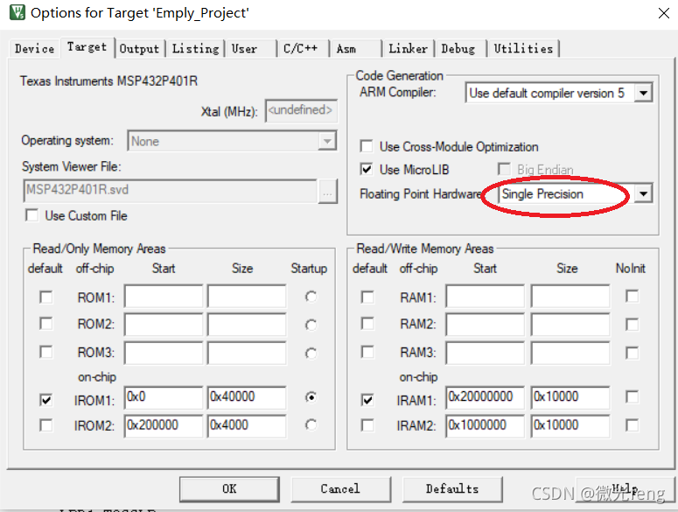Click IROM1 Start field 0x0
The image size is (678, 512).
[x=164, y=397]
